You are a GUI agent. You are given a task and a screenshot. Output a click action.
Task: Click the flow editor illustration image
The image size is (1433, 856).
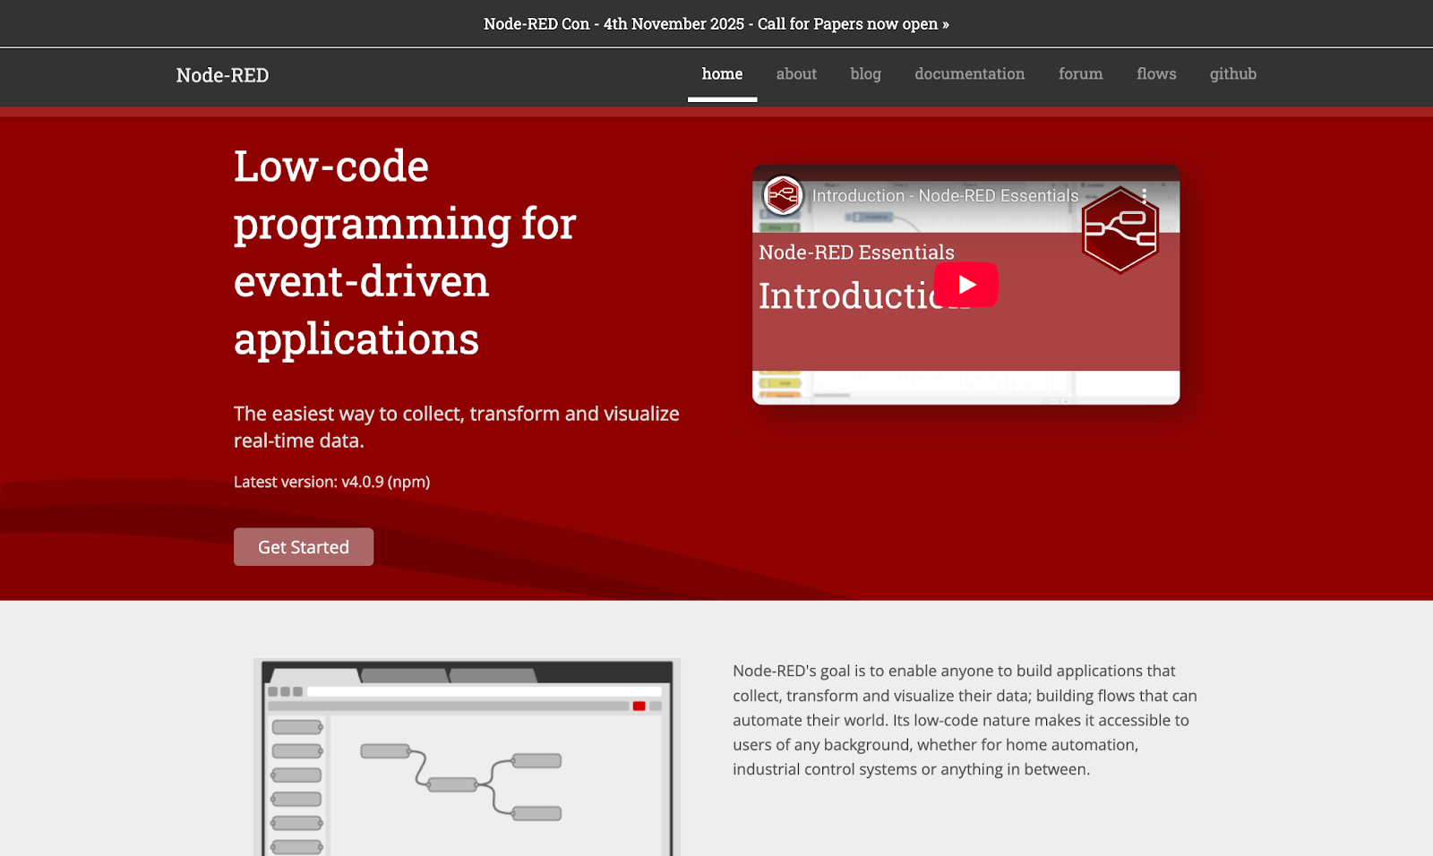[467, 758]
